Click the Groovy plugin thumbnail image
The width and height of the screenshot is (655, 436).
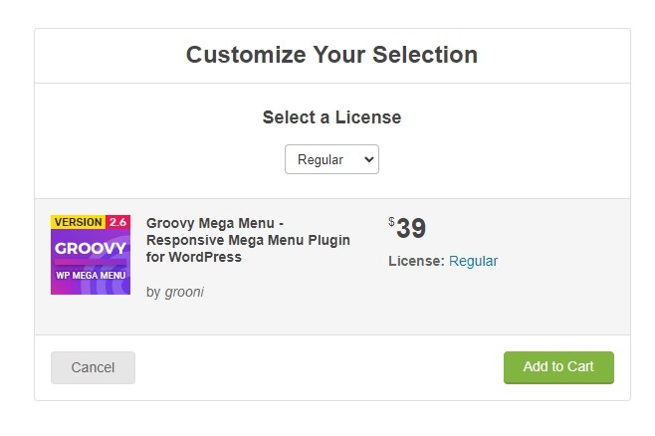point(91,255)
